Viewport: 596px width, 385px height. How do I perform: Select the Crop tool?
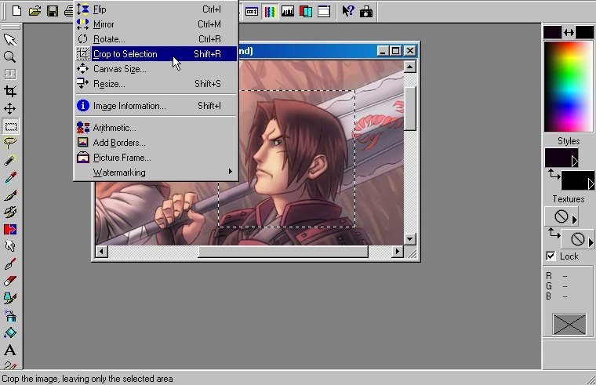[x=10, y=91]
